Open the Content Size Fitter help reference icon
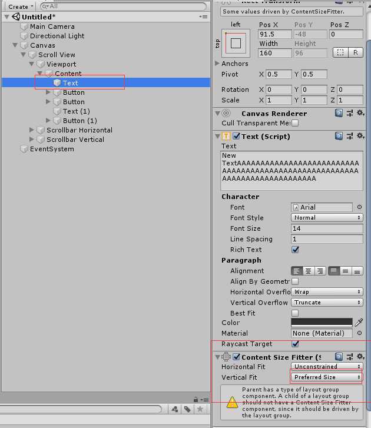Image resolution: width=371 pixels, height=428 pixels. click(x=339, y=357)
